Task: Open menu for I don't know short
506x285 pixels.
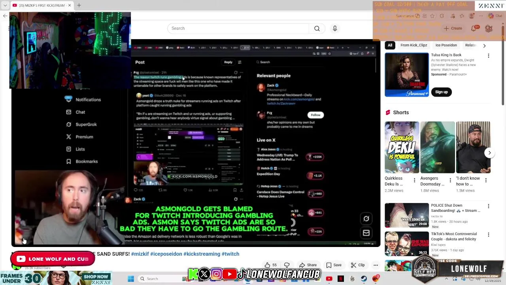Action: pos(486,180)
